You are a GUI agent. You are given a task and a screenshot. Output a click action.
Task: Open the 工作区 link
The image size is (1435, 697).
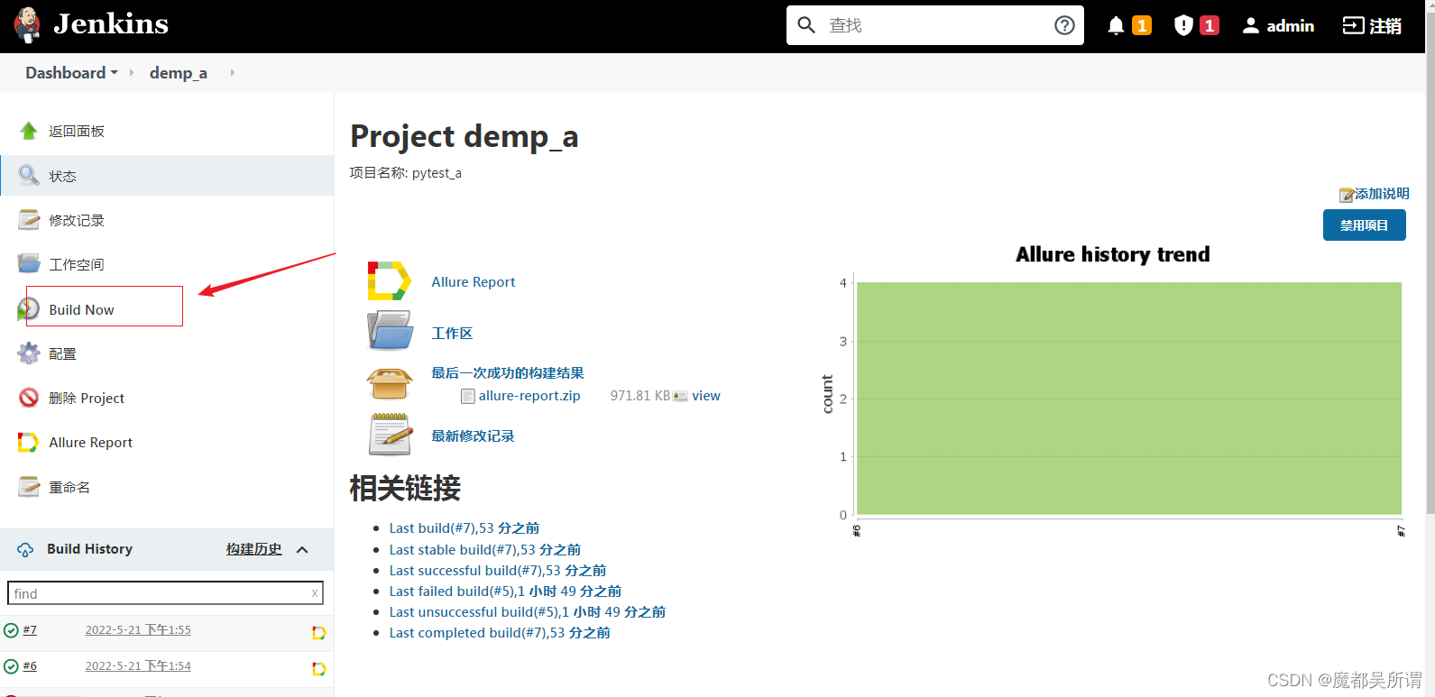pyautogui.click(x=452, y=333)
